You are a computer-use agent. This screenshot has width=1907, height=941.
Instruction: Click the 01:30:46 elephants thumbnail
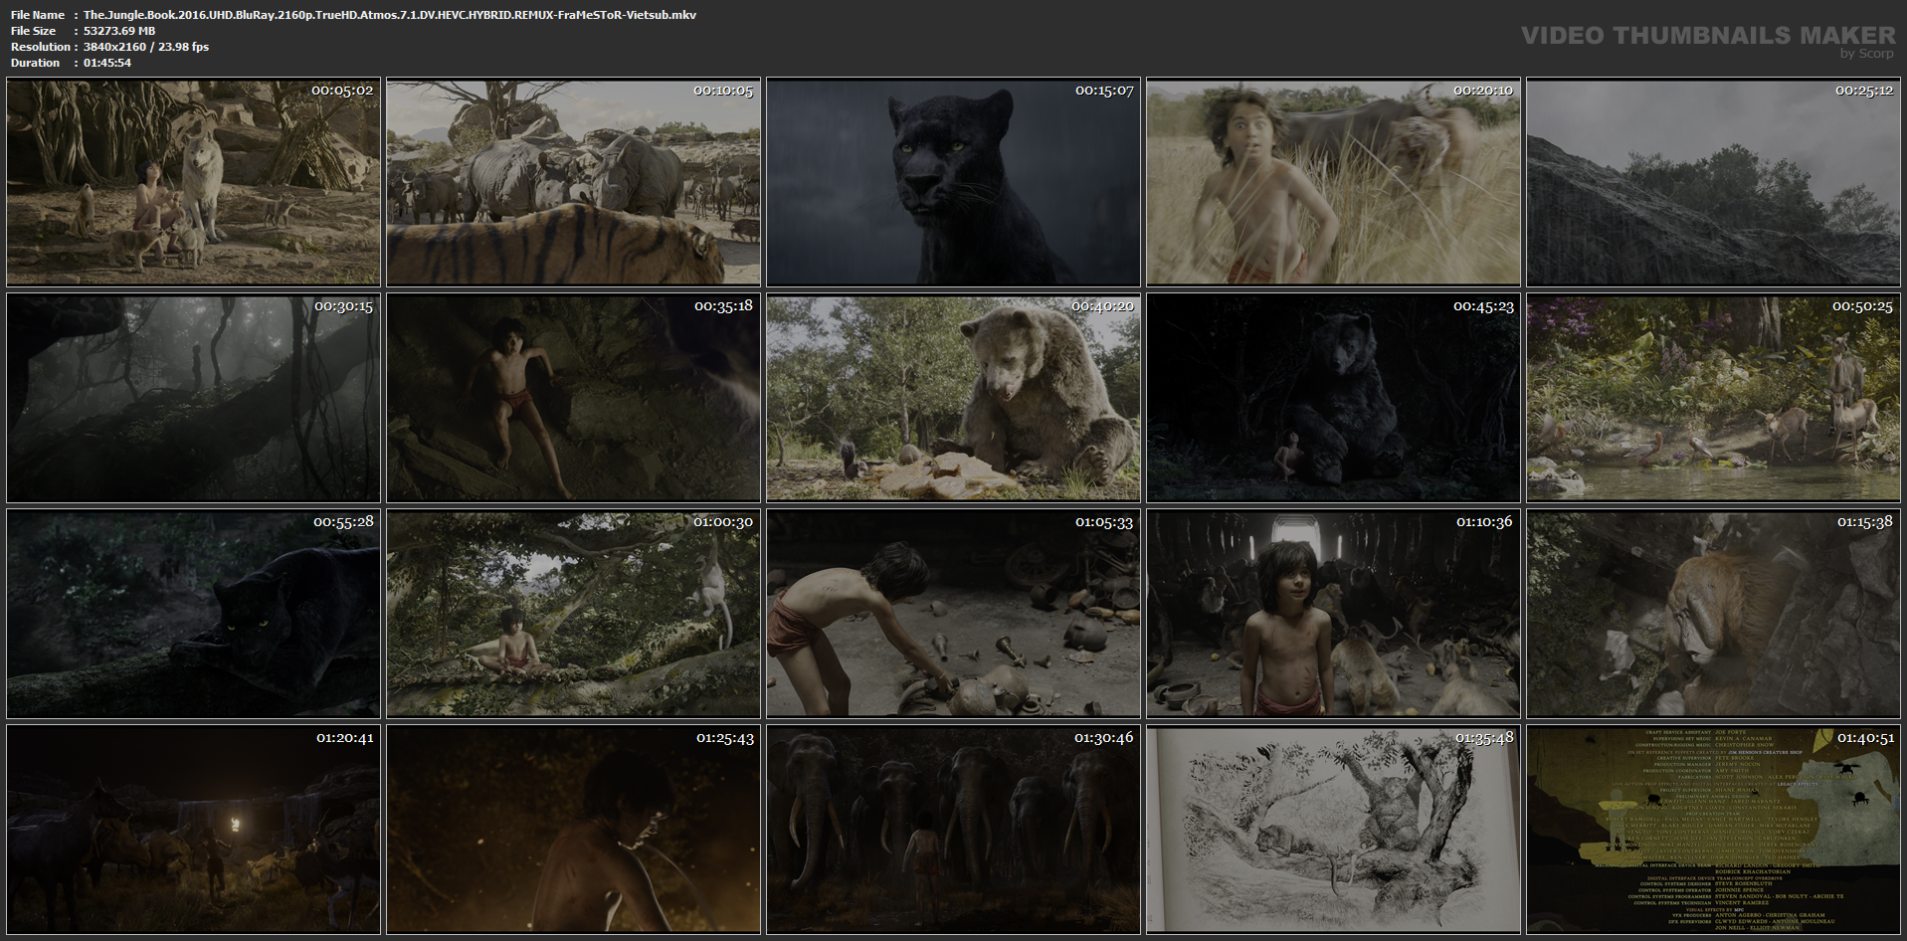[x=953, y=830]
